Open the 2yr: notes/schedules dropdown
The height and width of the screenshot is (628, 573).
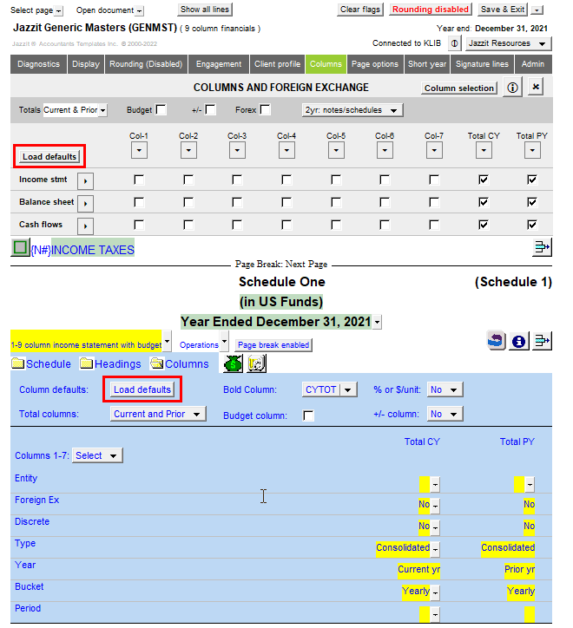pyautogui.click(x=352, y=110)
